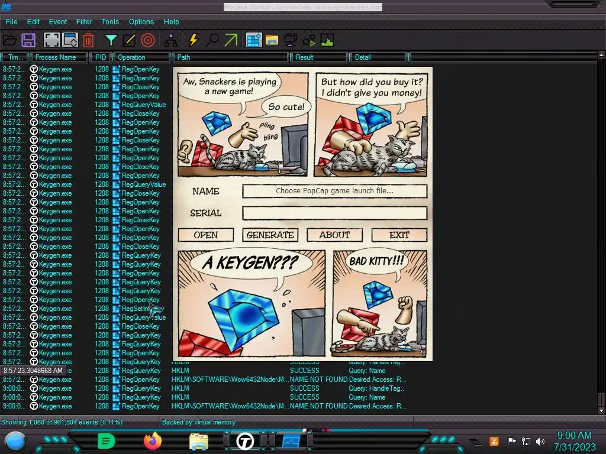Viewport: 606px width, 454px height.
Task: Click the Highlight pencil icon
Action: 129,40
